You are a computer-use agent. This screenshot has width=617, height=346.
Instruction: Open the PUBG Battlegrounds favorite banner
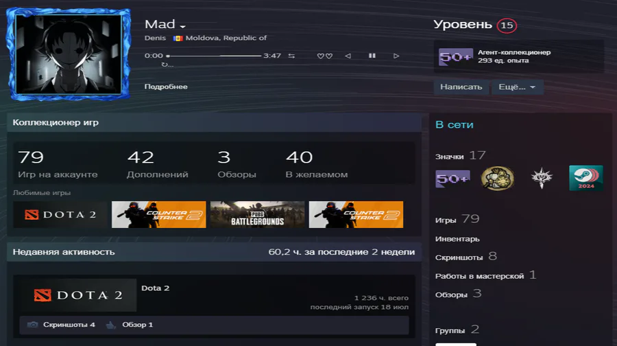[257, 215]
